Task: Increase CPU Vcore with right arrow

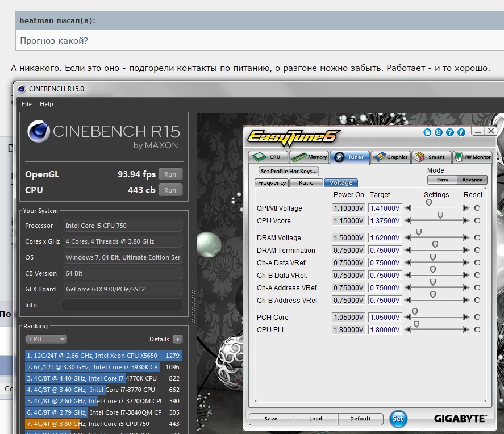Action: pos(466,221)
